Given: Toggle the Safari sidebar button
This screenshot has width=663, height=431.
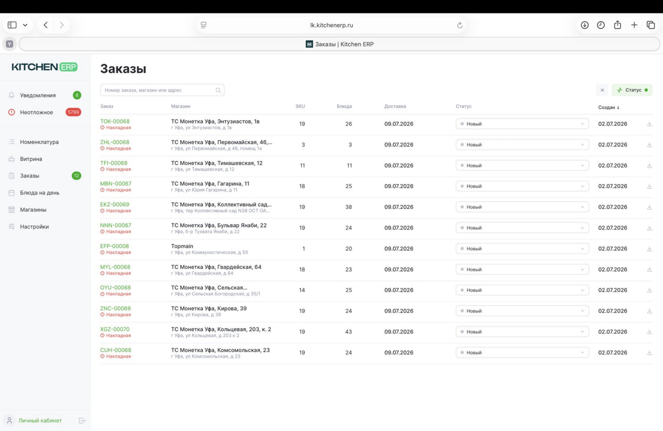Looking at the screenshot, I should pyautogui.click(x=12, y=25).
